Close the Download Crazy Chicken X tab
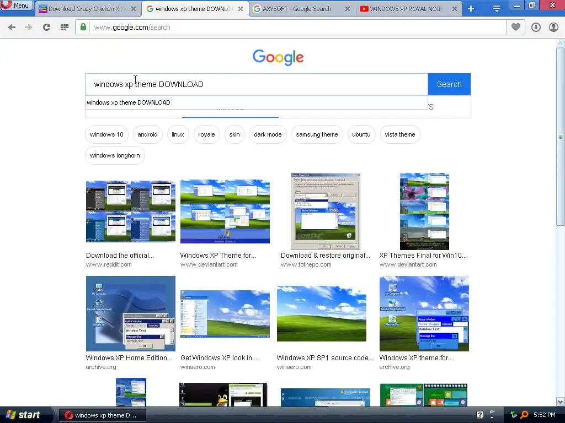This screenshot has width=565, height=423. 134,9
